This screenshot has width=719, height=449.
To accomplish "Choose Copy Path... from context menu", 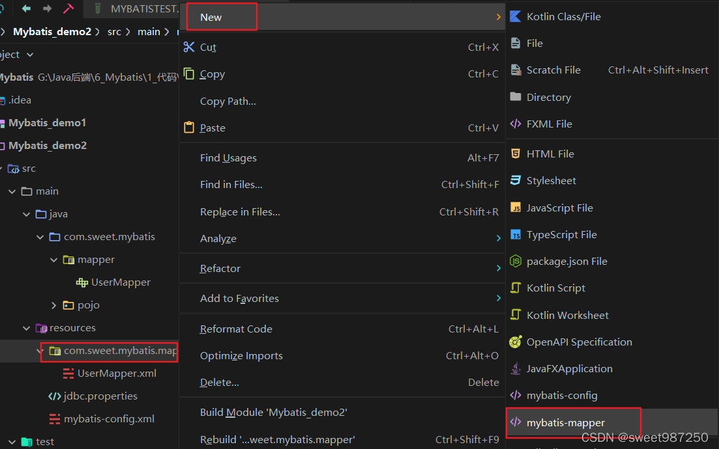I will tap(342, 101).
